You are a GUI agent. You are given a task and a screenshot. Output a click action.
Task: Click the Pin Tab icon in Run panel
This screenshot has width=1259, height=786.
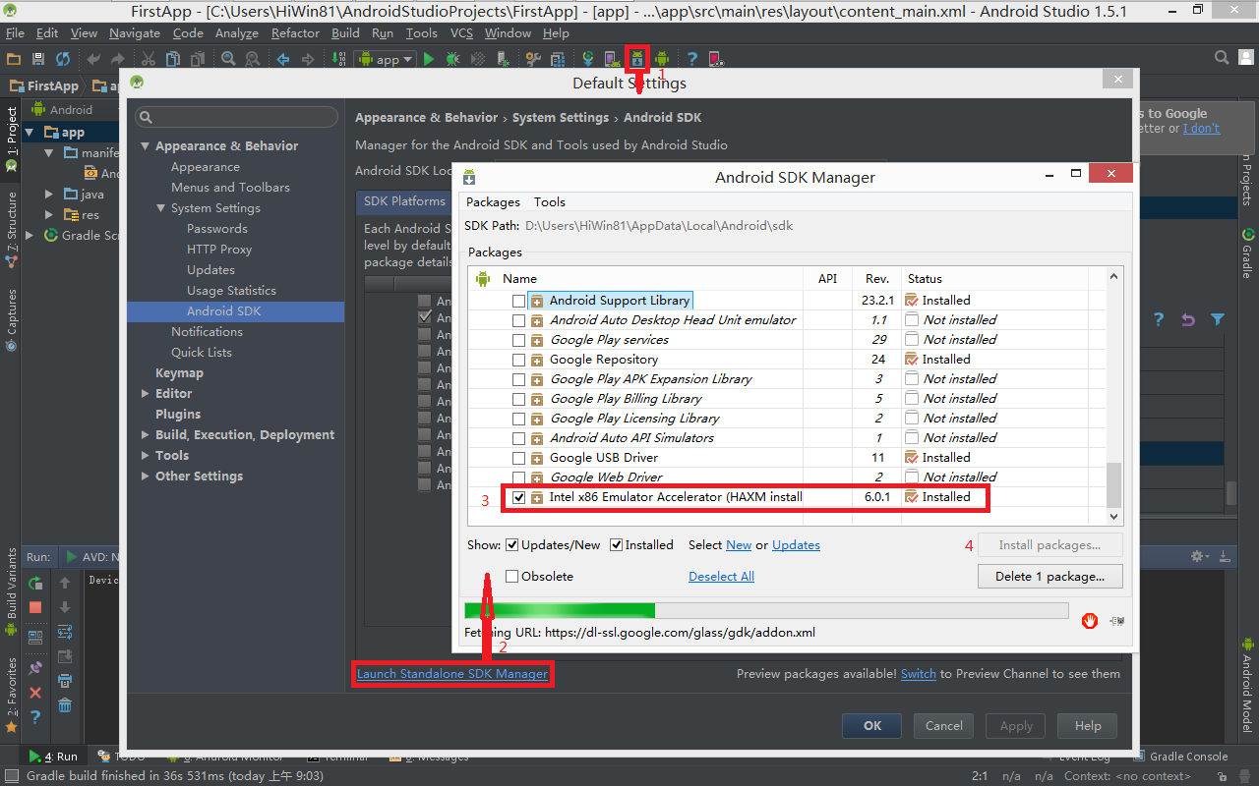(x=35, y=668)
